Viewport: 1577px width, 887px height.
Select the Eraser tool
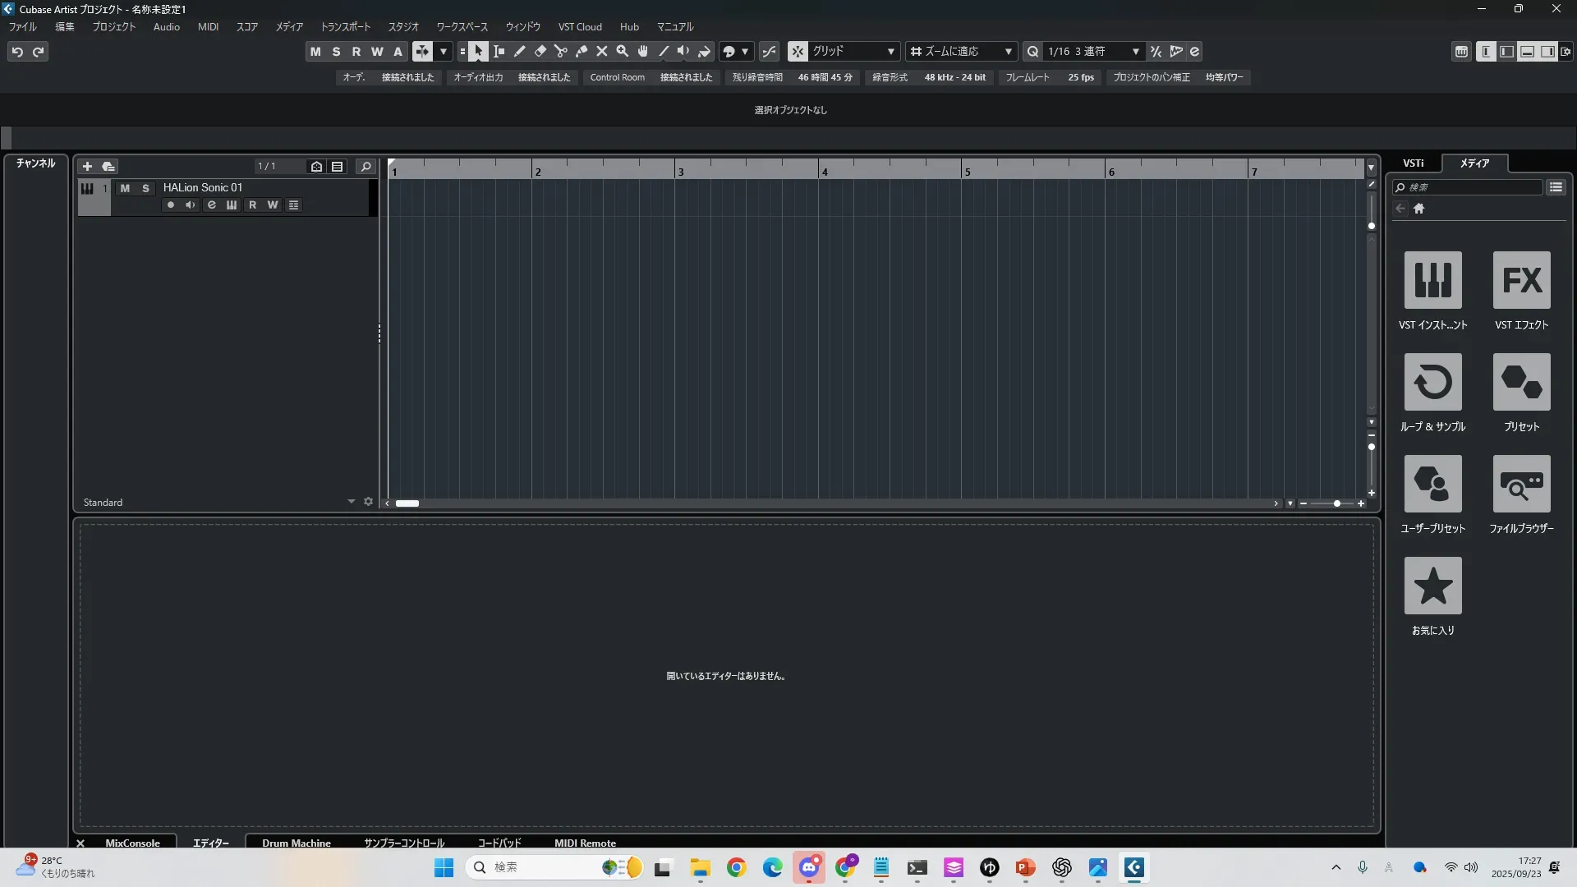540,52
